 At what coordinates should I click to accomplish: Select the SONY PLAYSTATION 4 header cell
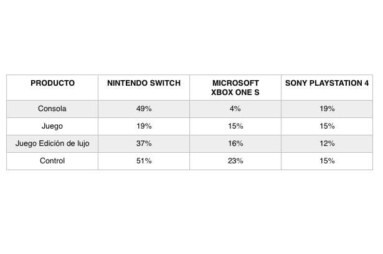coord(327,83)
